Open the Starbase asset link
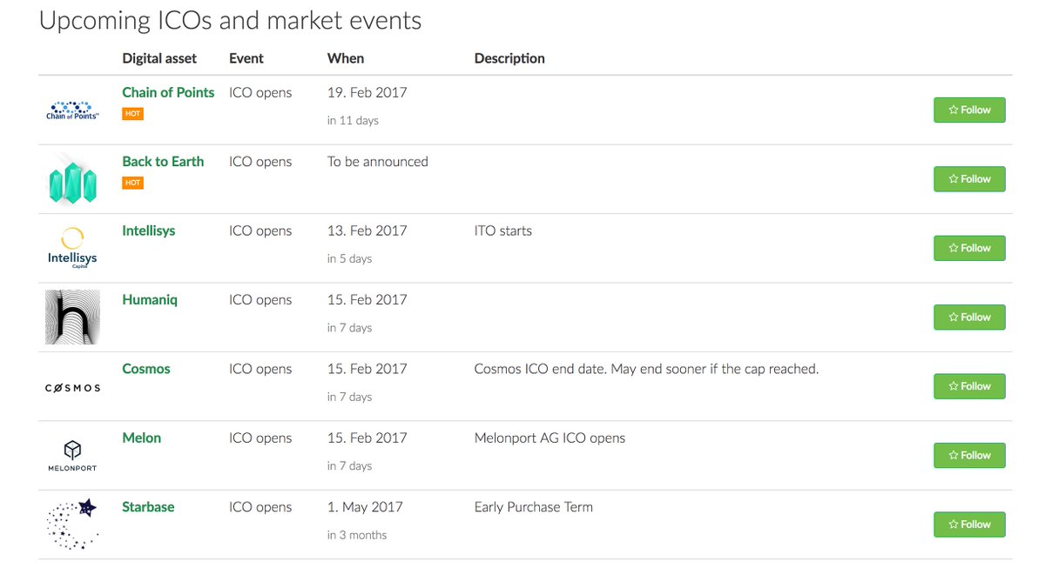Image resolution: width=1045 pixels, height=568 pixels. [x=148, y=507]
